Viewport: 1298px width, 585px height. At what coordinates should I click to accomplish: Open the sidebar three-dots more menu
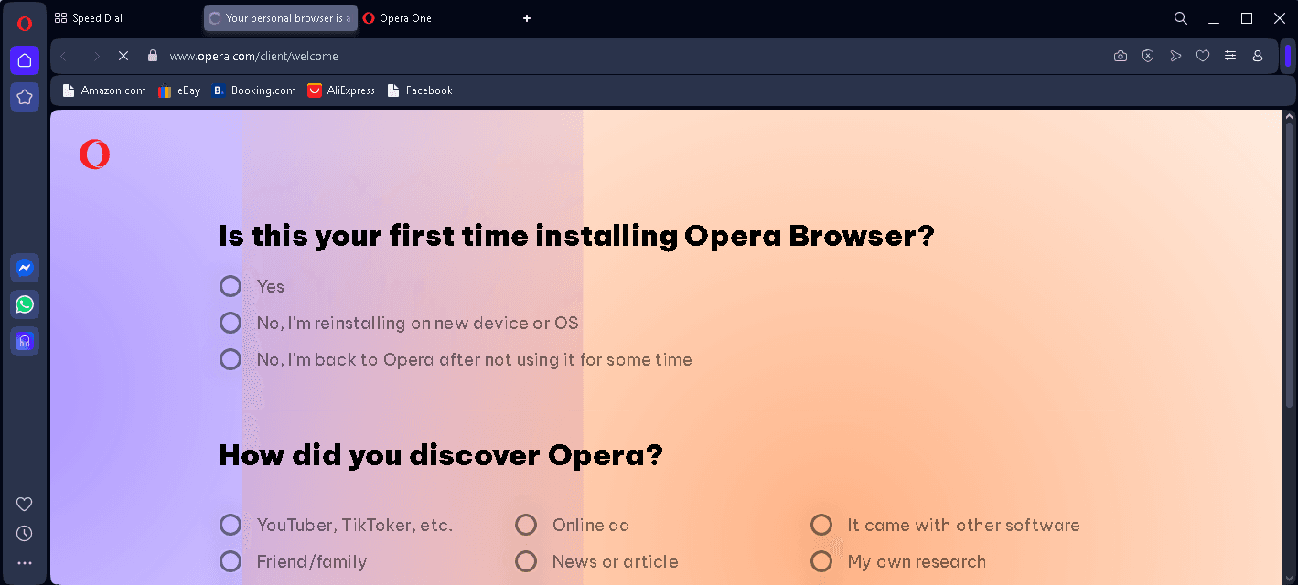tap(25, 563)
